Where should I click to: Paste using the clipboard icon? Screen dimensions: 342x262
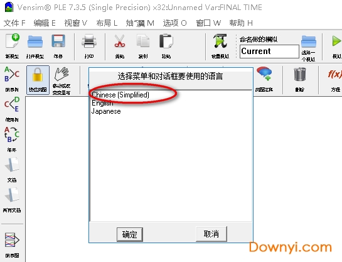[x=166, y=41]
